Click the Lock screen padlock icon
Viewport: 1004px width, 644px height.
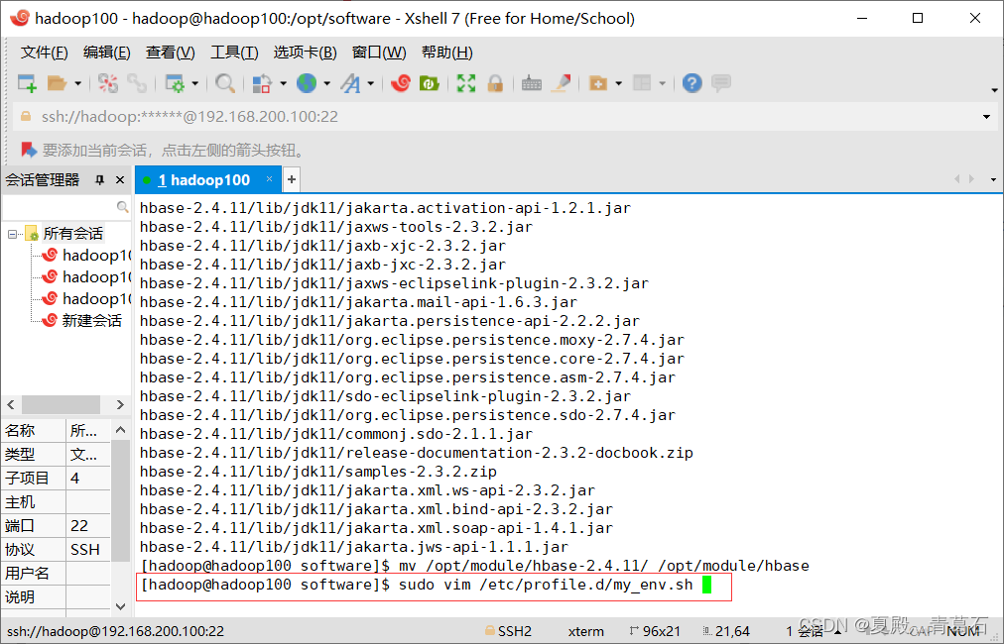click(x=495, y=83)
